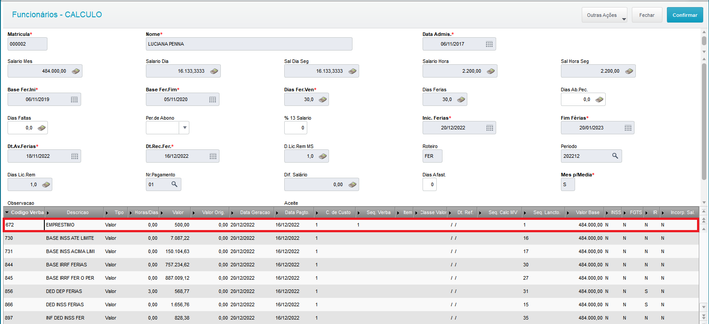Viewport: 709px width, 324px height.
Task: Click the Mes p/Media field
Action: [x=568, y=184]
